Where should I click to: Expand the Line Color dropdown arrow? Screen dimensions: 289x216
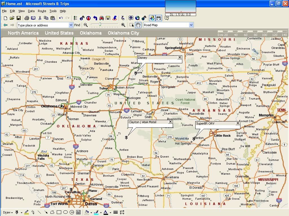[x=101, y=213]
